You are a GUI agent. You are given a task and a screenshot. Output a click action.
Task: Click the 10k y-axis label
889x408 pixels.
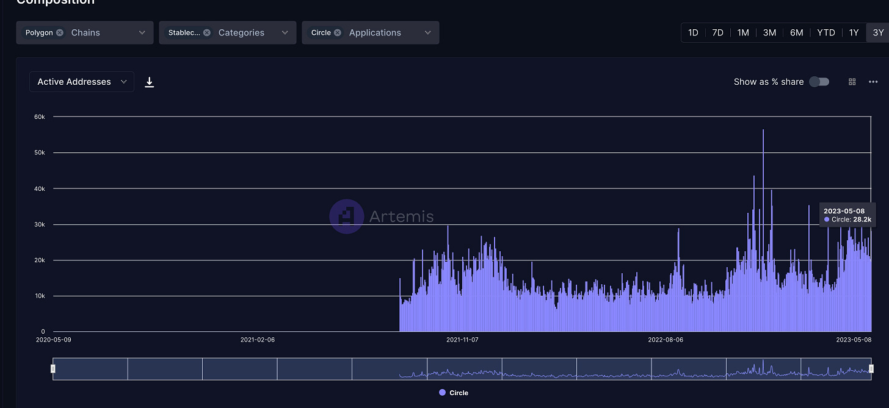[x=40, y=296]
